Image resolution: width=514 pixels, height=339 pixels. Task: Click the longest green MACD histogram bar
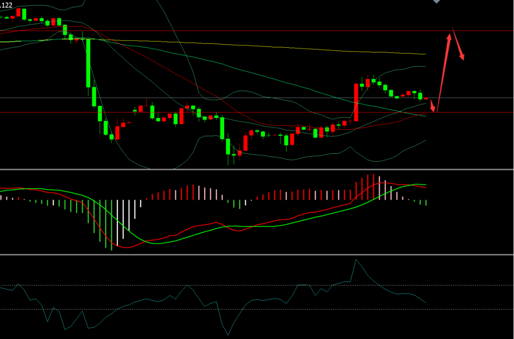[111, 225]
